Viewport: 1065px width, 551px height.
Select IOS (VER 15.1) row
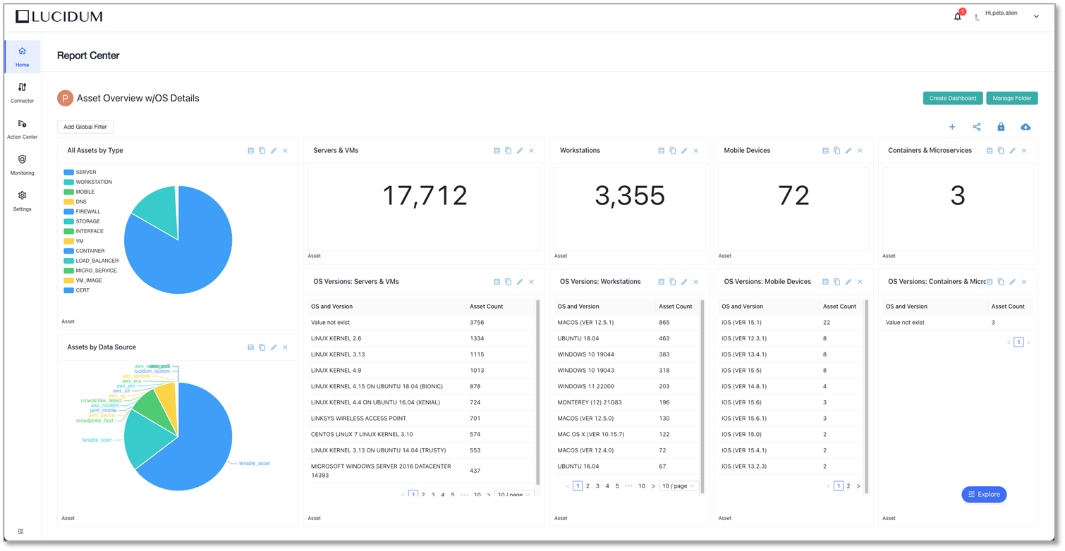pyautogui.click(x=791, y=323)
